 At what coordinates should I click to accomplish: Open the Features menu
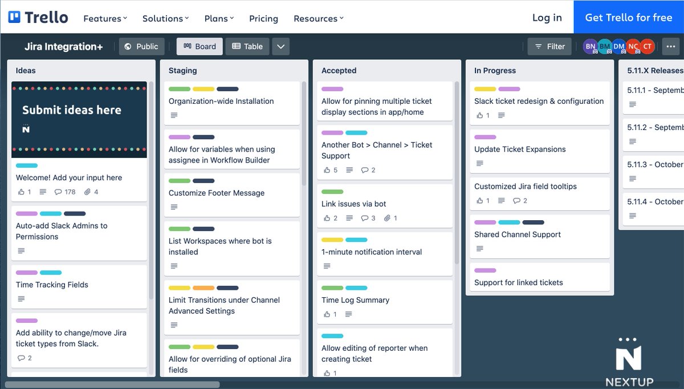coord(105,19)
